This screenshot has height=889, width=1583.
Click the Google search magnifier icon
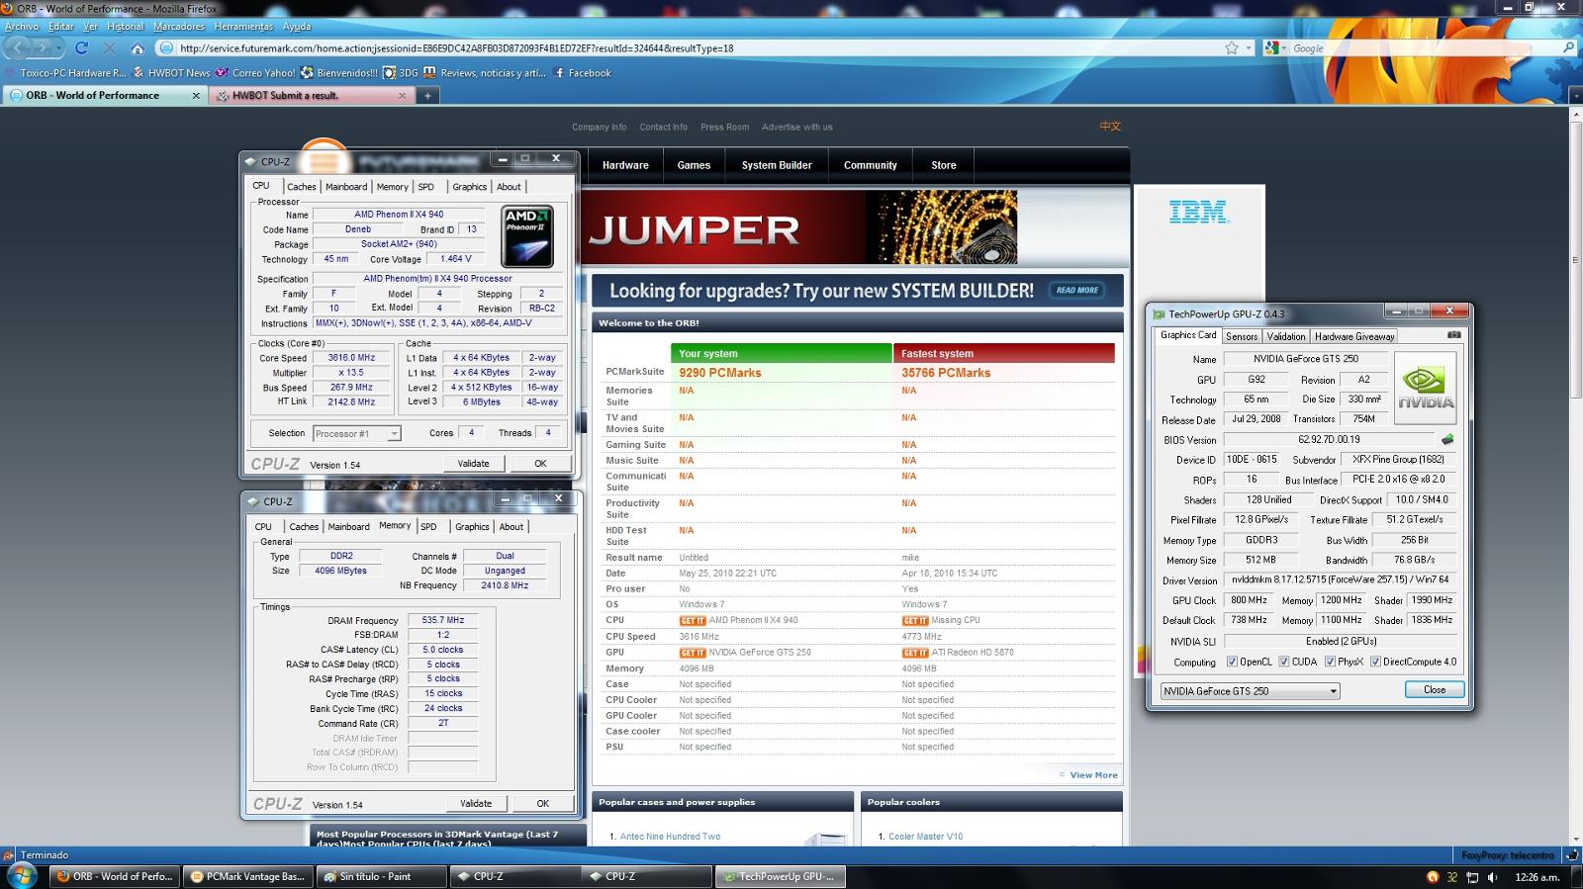pyautogui.click(x=1568, y=47)
